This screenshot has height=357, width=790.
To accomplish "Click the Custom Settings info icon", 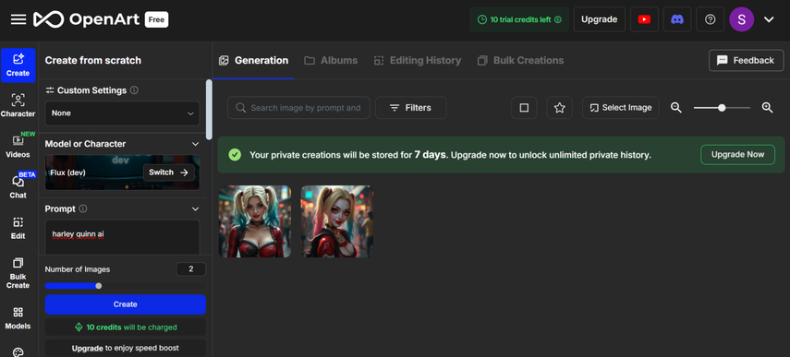I will (134, 90).
